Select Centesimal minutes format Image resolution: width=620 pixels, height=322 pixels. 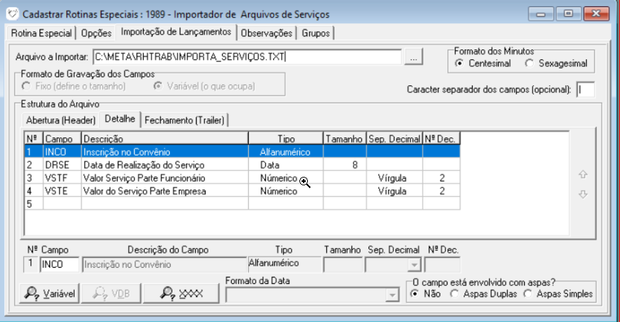click(x=459, y=64)
